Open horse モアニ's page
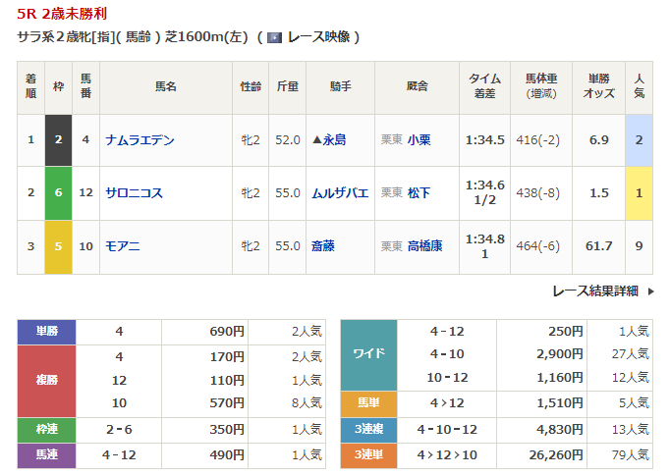 123,246
